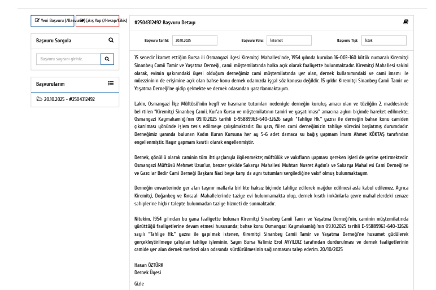Screen dimensions: 436x290
Task: Click the list icon beside Başvurularım
Action: (111, 84)
